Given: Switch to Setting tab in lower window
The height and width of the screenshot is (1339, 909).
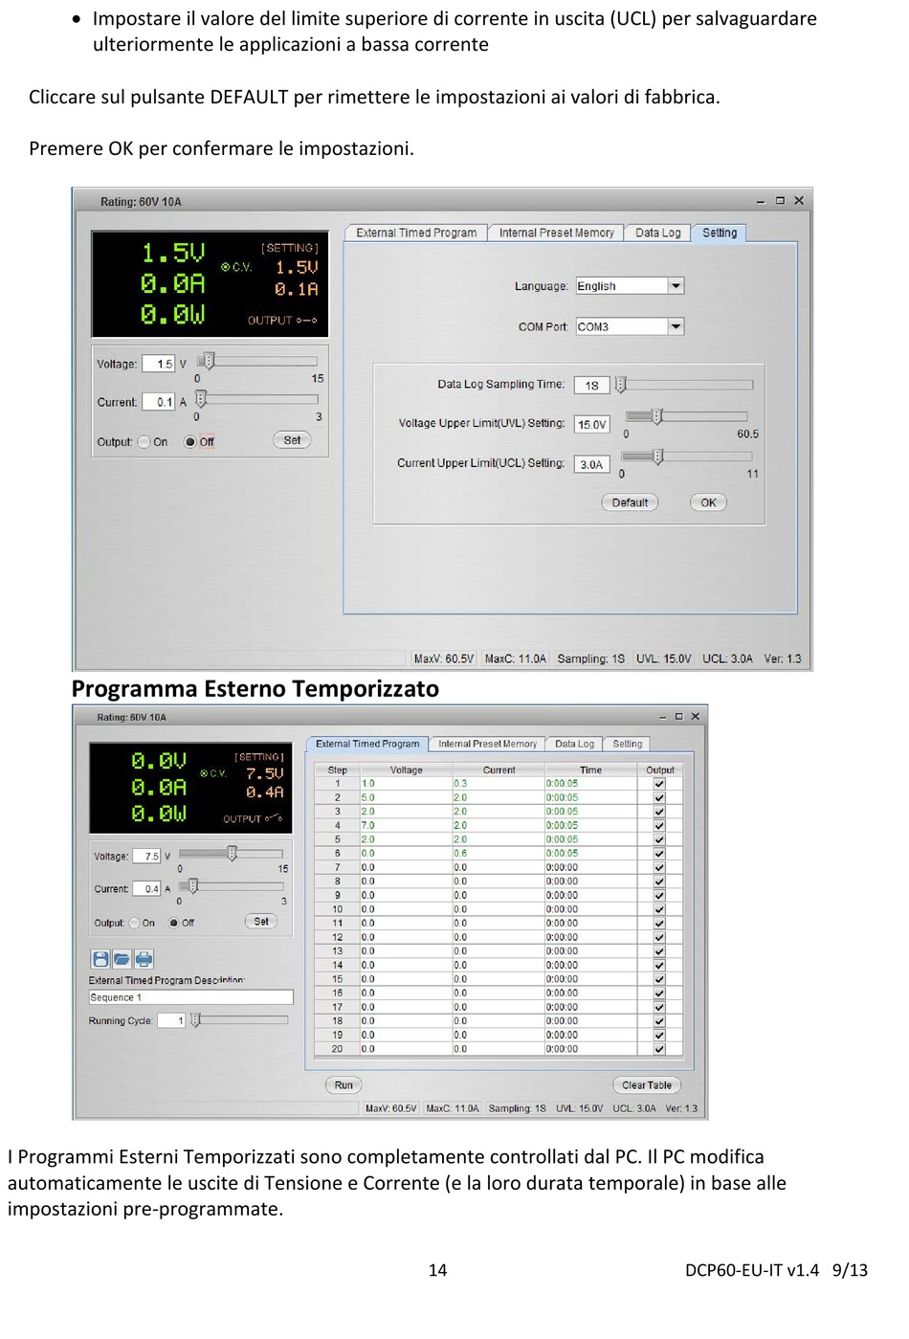Looking at the screenshot, I should pyautogui.click(x=628, y=744).
